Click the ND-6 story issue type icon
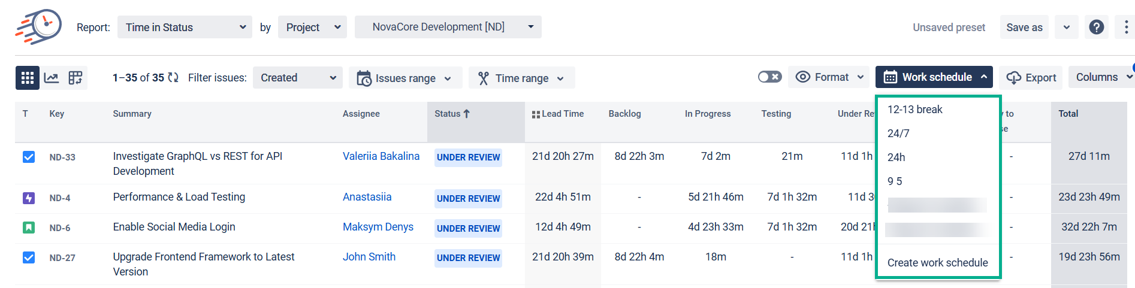Image resolution: width=1135 pixels, height=288 pixels. coord(29,228)
